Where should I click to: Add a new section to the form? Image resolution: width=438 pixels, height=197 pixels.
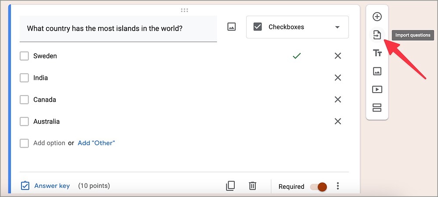pyautogui.click(x=377, y=107)
